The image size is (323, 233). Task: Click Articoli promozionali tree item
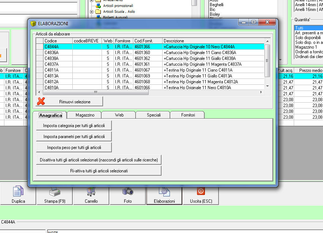118,6
